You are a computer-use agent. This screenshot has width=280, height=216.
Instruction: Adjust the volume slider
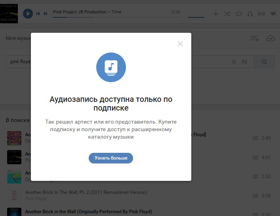196,17
